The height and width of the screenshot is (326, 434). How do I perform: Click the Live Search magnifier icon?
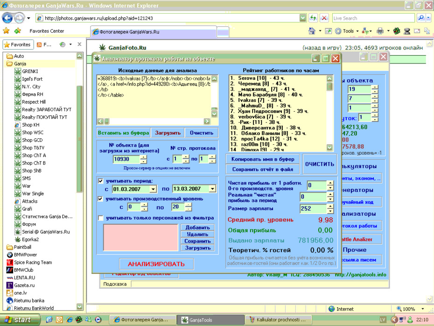[421, 18]
